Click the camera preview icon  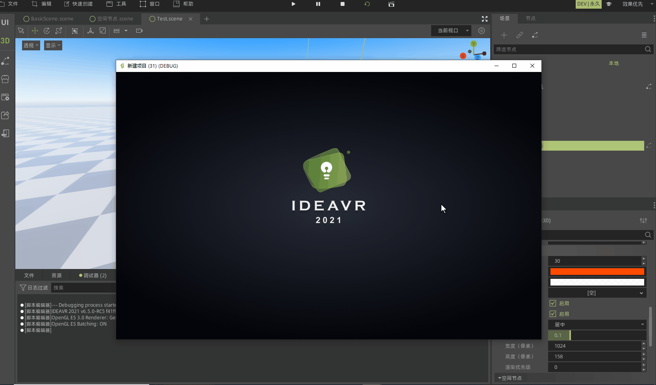pos(139,31)
